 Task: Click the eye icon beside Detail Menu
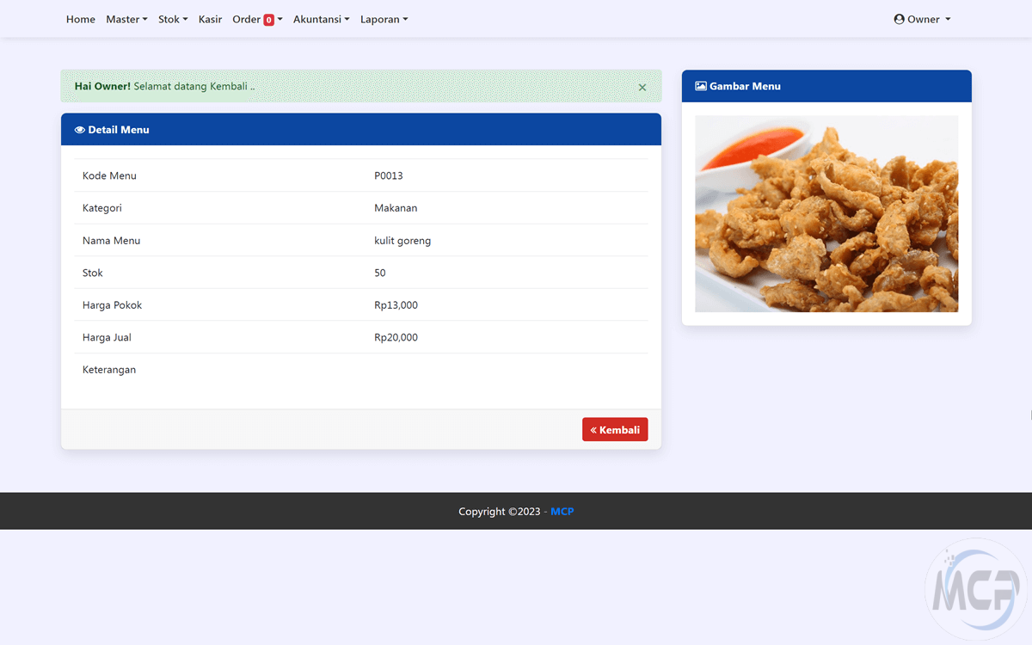click(x=80, y=130)
